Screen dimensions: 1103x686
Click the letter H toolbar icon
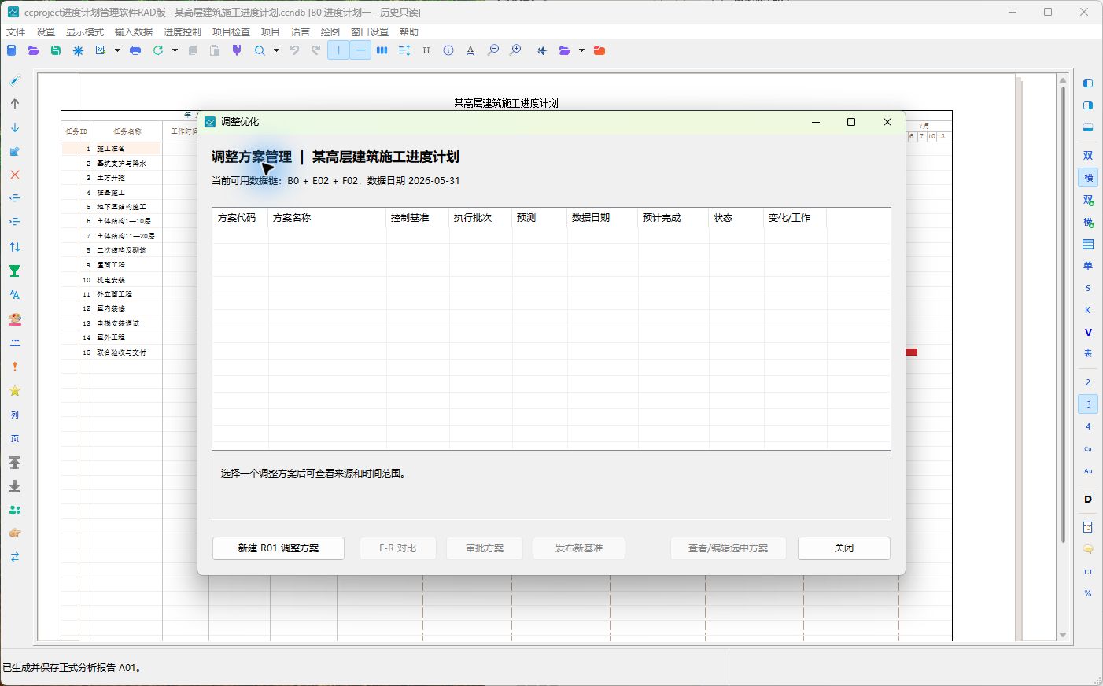[x=426, y=50]
